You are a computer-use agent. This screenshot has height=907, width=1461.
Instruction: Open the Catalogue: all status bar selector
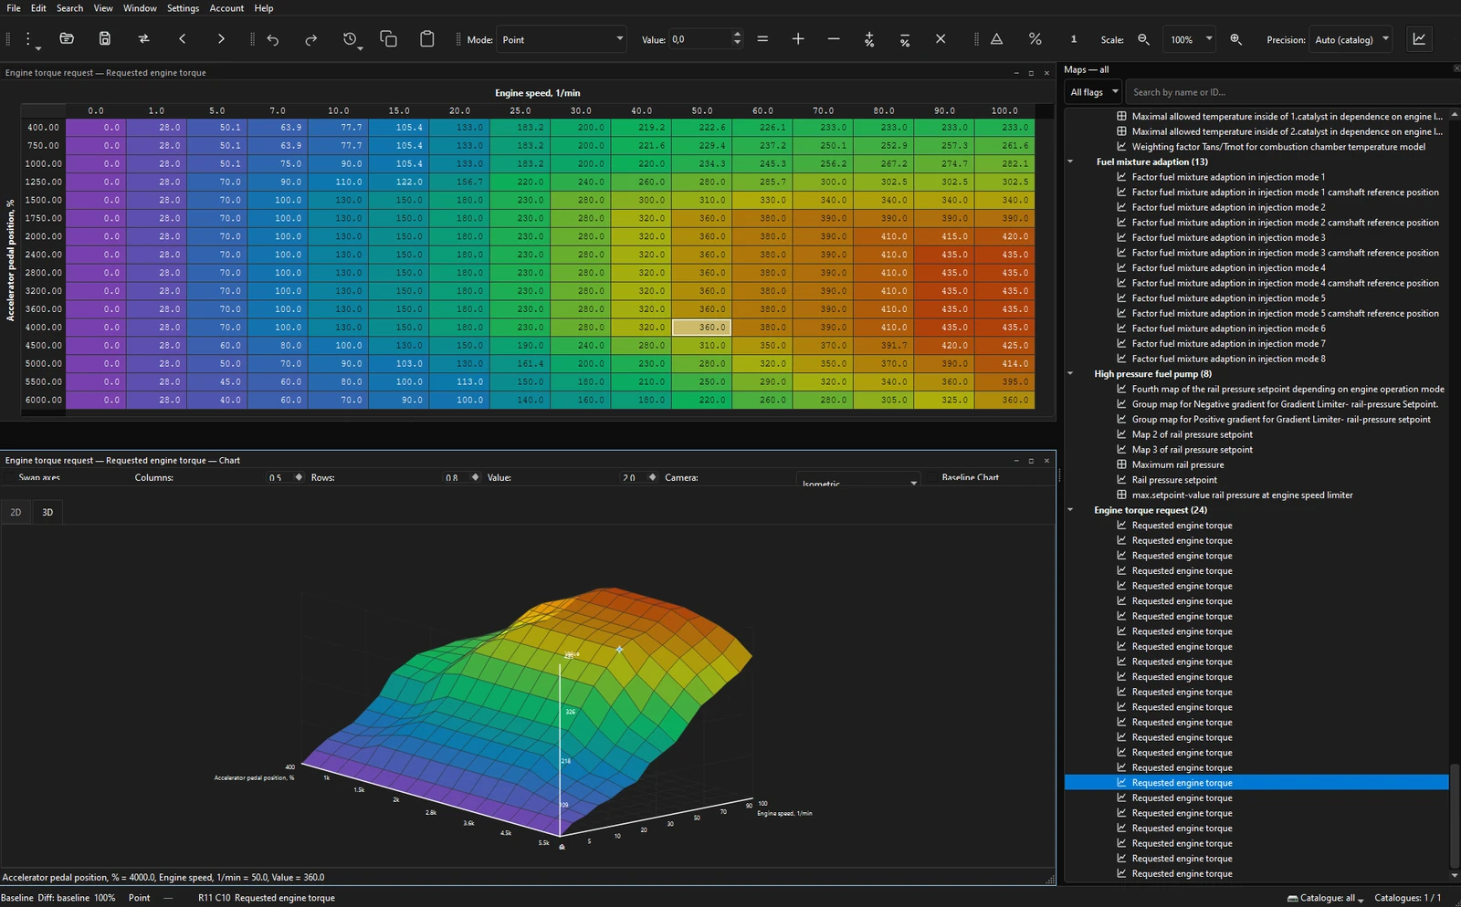tap(1326, 898)
